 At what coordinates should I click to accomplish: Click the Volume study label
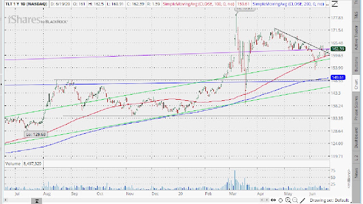coord(13,164)
